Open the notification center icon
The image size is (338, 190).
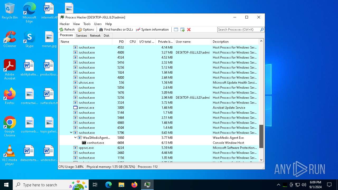coord(329,185)
